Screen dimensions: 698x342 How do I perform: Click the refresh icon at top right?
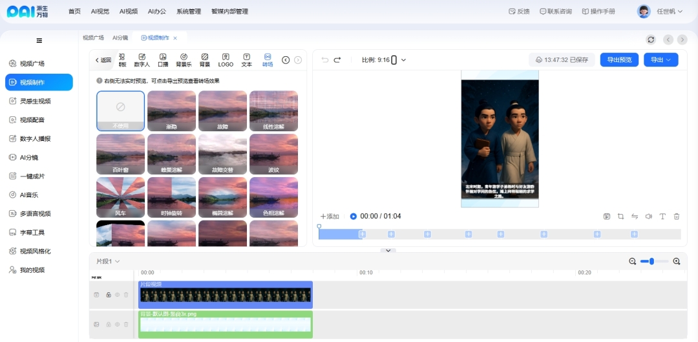(651, 39)
